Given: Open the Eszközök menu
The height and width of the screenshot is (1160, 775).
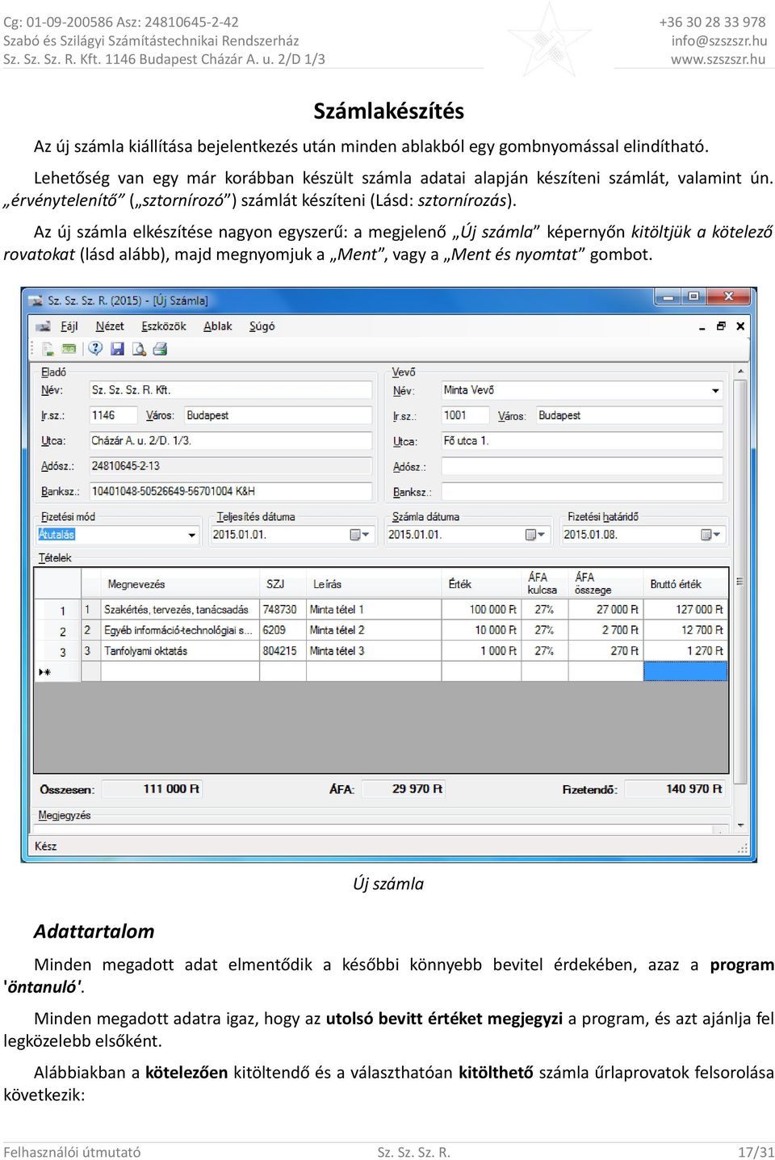Looking at the screenshot, I should point(164,326).
